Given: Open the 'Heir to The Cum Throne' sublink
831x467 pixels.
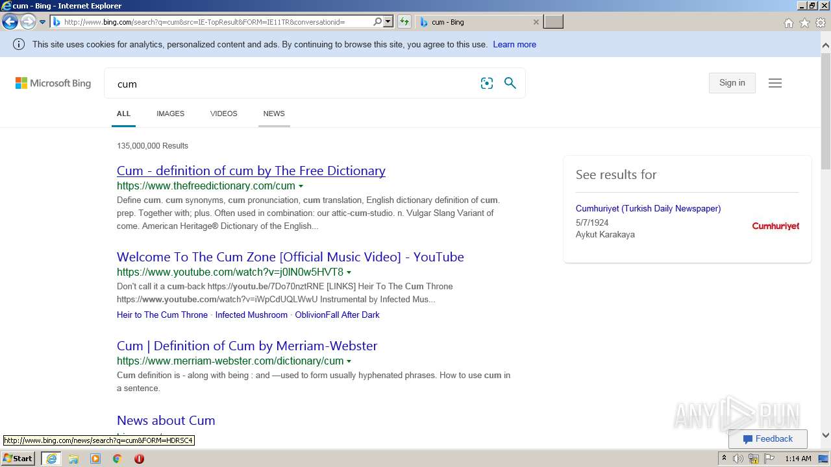Looking at the screenshot, I should pyautogui.click(x=162, y=315).
